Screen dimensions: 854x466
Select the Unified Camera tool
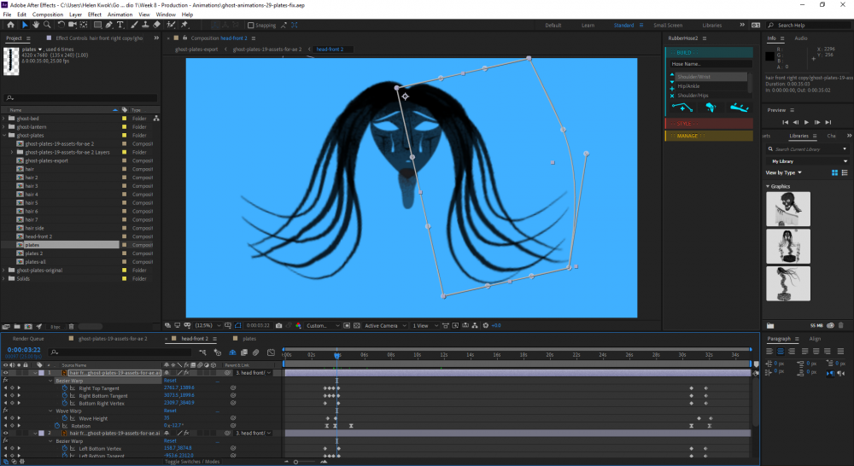pos(73,25)
